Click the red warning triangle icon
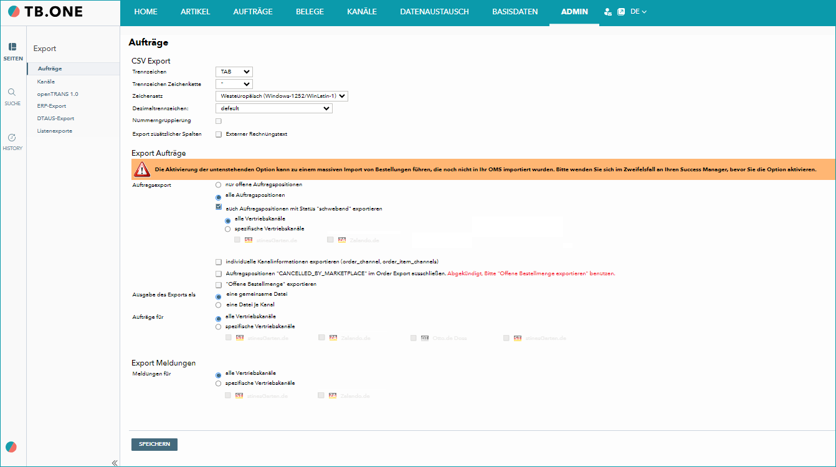This screenshot has height=467, width=836. [x=143, y=169]
